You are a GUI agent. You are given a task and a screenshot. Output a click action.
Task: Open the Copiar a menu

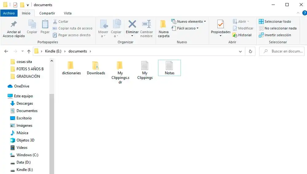click(116, 29)
